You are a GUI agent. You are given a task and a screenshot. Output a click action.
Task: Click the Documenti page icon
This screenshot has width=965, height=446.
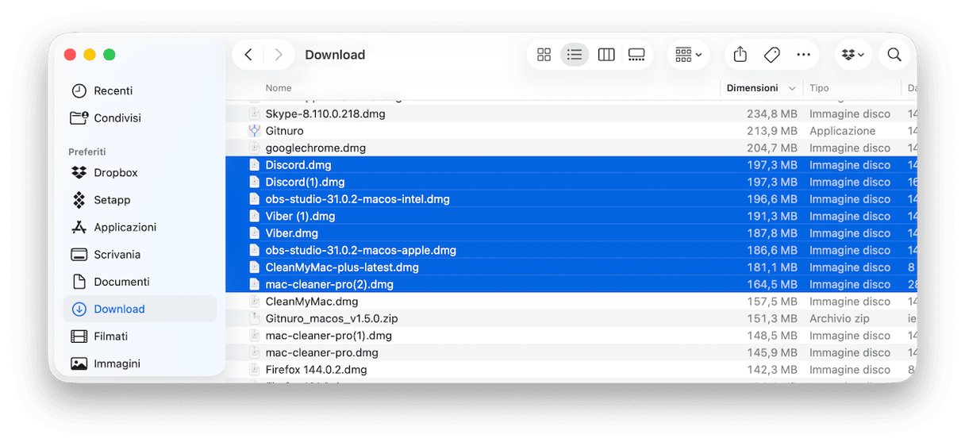(79, 282)
